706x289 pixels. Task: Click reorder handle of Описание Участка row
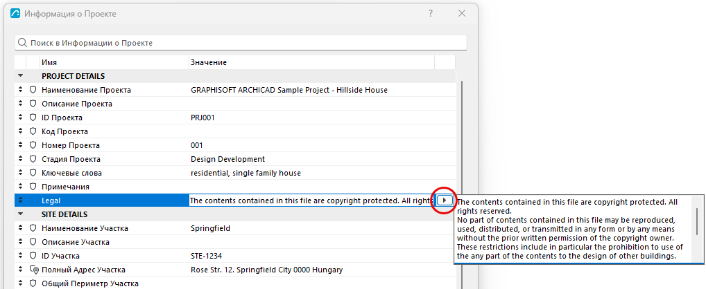tap(20, 242)
